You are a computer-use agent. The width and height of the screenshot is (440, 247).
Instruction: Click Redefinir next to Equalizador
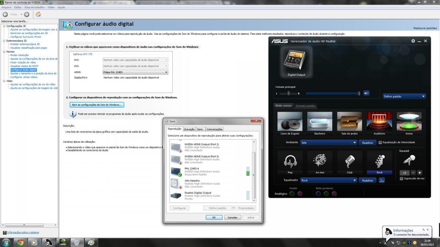(367, 180)
